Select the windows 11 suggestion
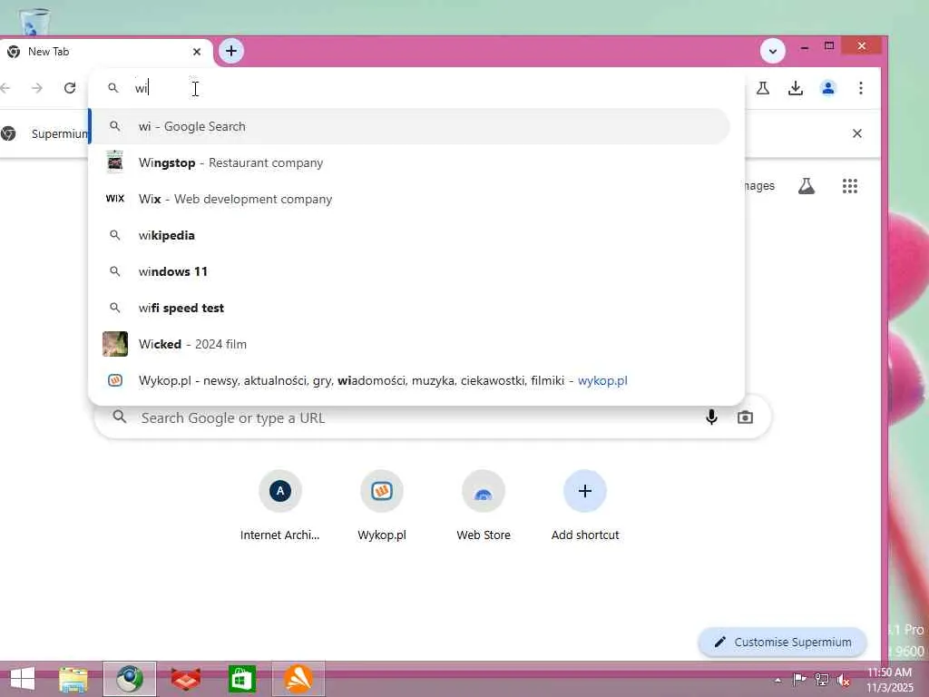 click(410, 271)
